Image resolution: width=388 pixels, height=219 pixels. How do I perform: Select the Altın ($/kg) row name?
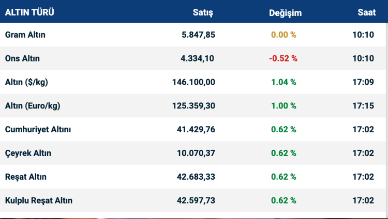click(x=27, y=82)
